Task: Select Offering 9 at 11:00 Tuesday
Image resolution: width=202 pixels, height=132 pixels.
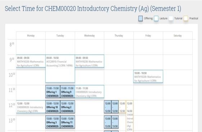Action: [x=68, y=92]
